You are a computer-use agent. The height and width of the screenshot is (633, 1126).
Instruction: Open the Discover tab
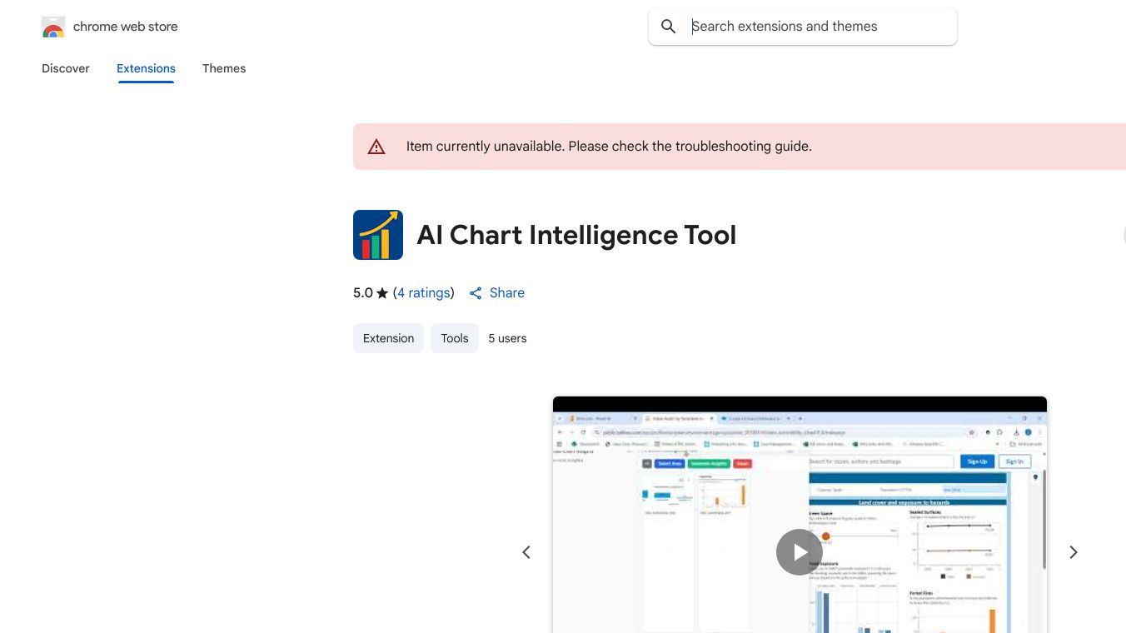(x=66, y=68)
